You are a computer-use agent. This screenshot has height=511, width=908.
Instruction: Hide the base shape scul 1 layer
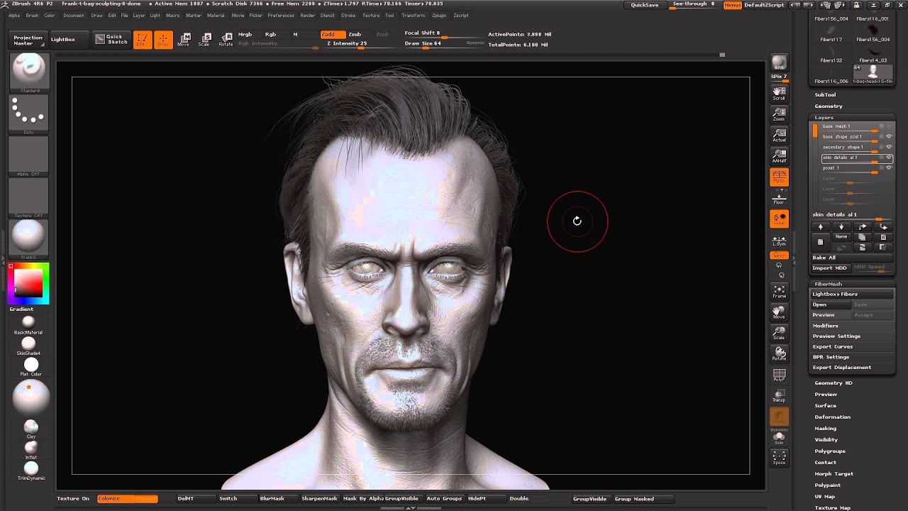pyautogui.click(x=889, y=136)
